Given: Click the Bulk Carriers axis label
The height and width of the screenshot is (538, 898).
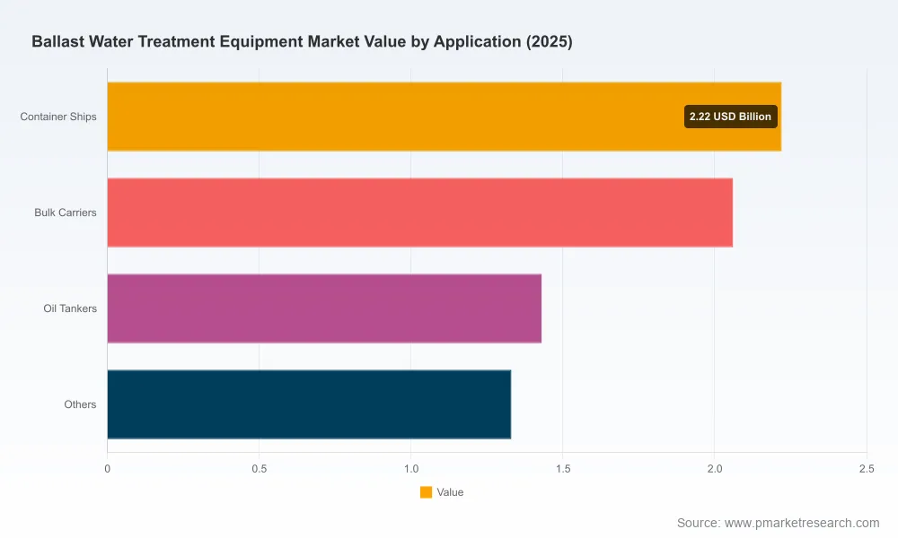Looking at the screenshot, I should [x=66, y=213].
